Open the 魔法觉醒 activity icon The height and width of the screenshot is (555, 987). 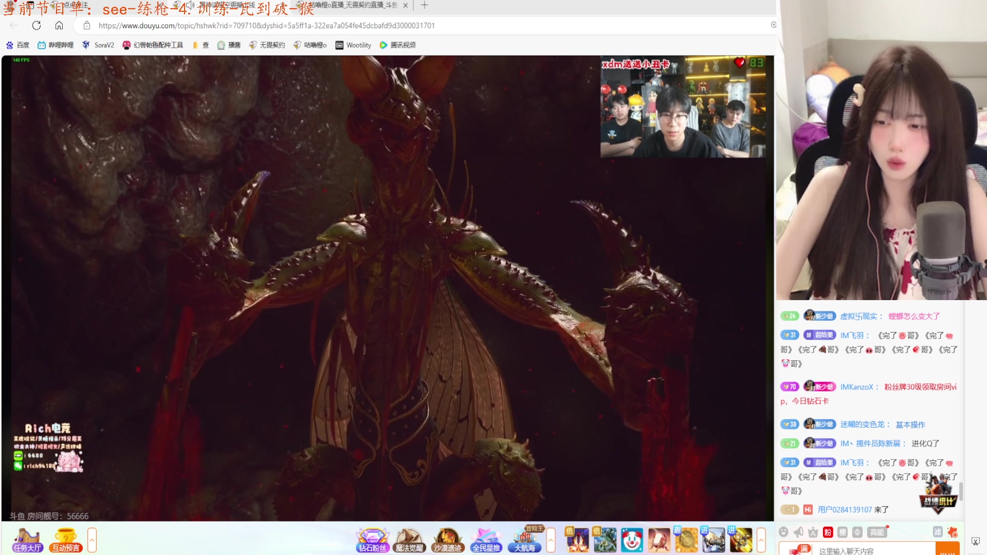coord(410,541)
